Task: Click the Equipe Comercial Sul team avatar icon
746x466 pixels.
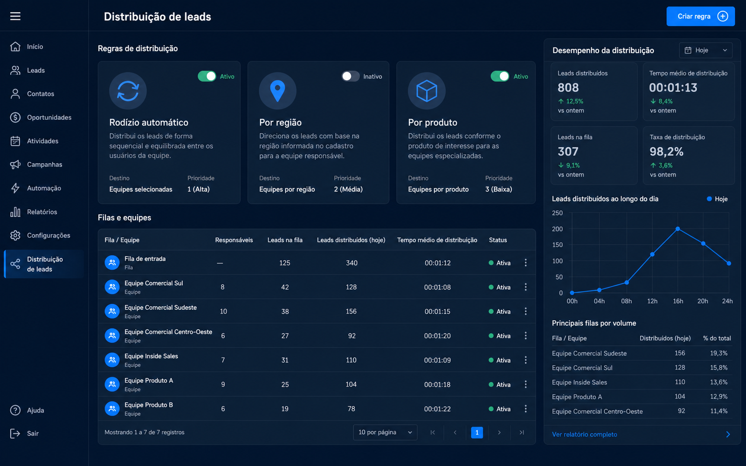Action: coord(112,287)
